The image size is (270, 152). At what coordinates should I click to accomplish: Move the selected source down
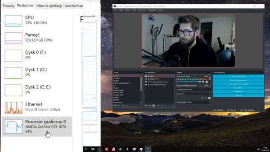tap(162, 106)
